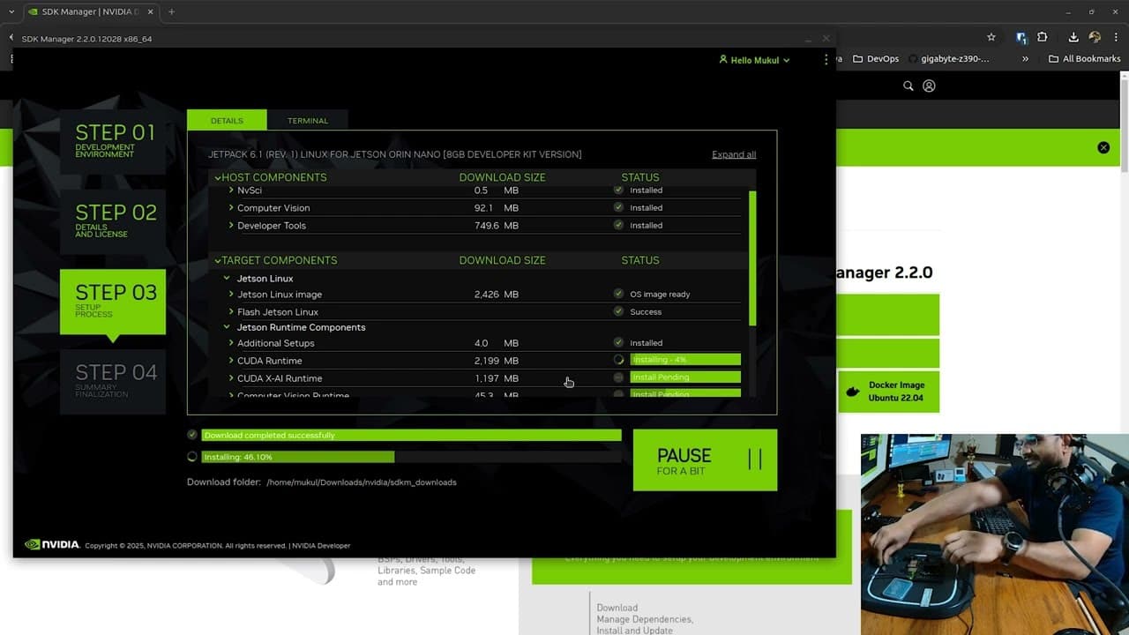Expand the CUDA X-AI Runtime row
The image size is (1129, 635).
click(231, 377)
